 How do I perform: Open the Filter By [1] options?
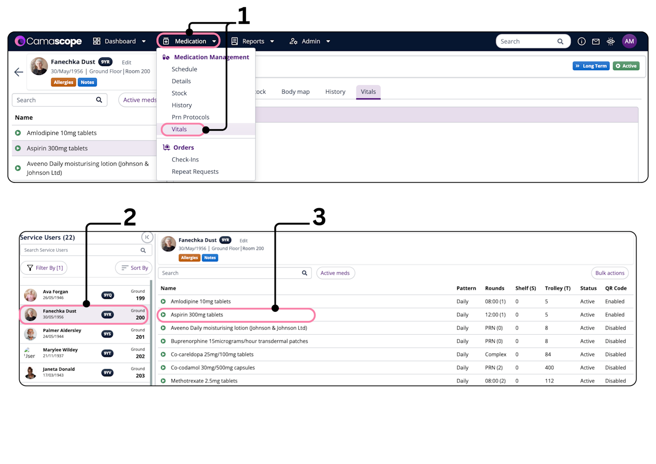click(x=44, y=268)
